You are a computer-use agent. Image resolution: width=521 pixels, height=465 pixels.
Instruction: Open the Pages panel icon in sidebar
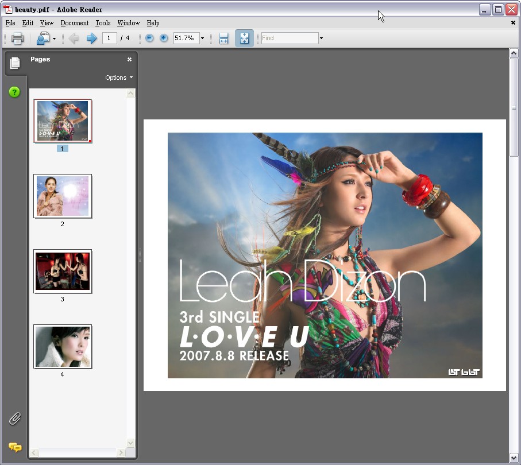click(15, 63)
